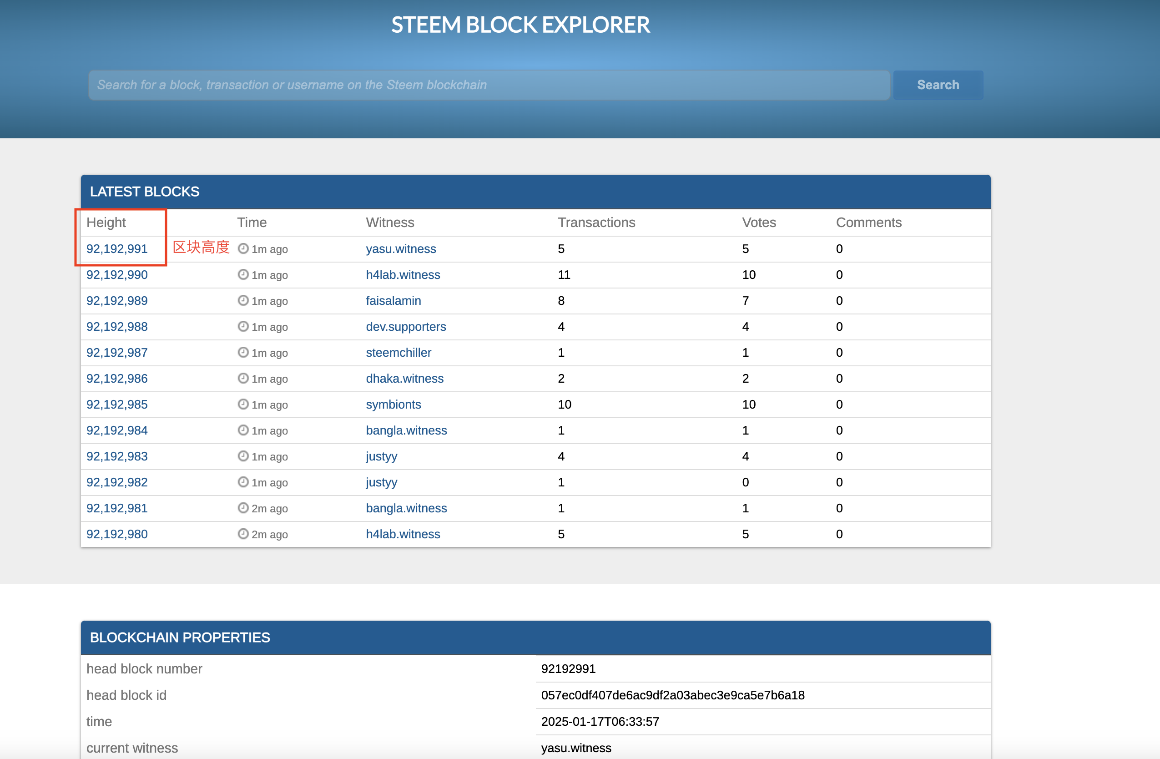The height and width of the screenshot is (759, 1160).
Task: Open the yasu.witness witness link
Action: click(x=401, y=248)
